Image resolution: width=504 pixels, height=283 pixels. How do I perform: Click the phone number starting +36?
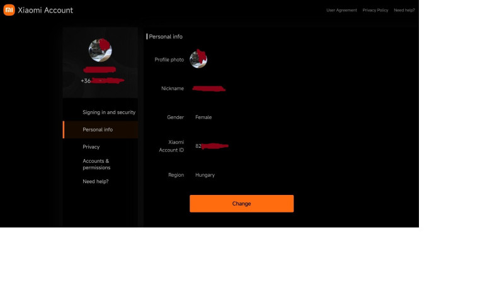(102, 81)
